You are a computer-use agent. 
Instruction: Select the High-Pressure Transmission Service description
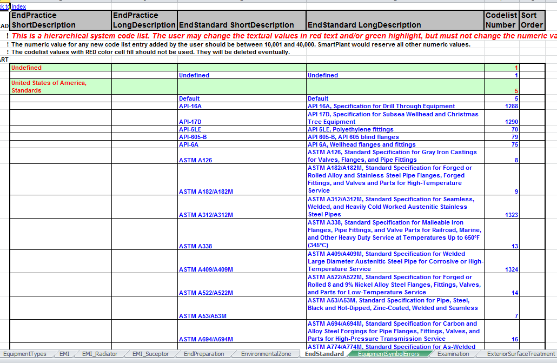pos(395,332)
